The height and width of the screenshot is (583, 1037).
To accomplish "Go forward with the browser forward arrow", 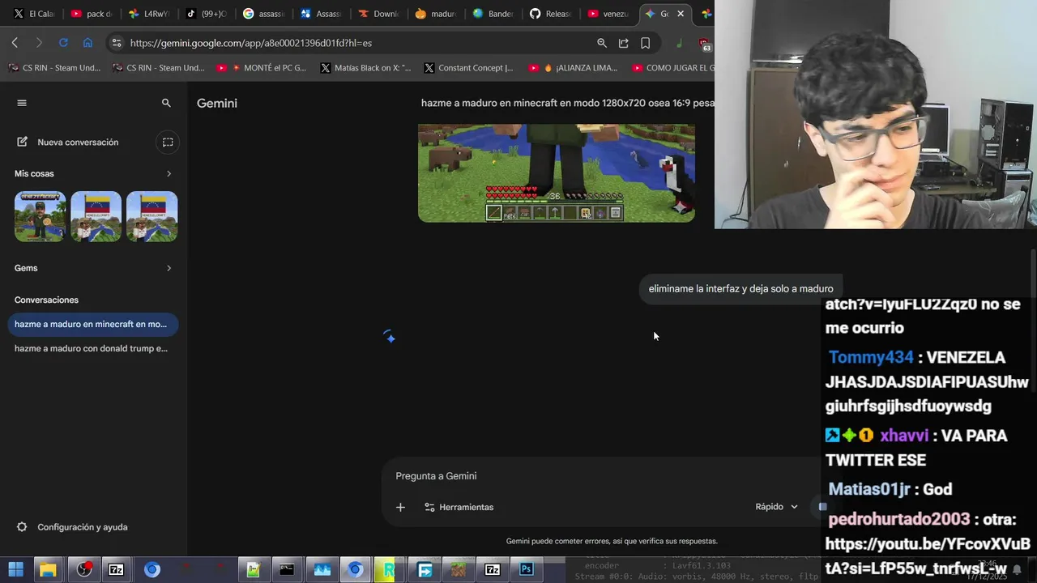I will 38,43.
